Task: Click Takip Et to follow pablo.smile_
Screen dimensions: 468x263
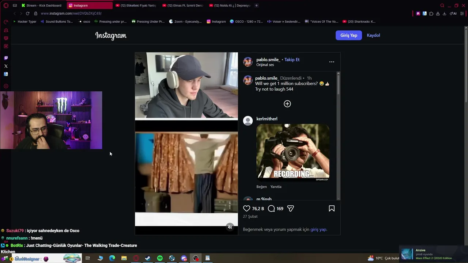Action: [x=292, y=60]
